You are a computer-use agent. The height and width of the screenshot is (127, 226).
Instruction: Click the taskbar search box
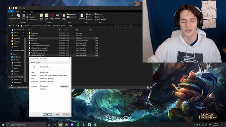pyautogui.click(x=26, y=125)
